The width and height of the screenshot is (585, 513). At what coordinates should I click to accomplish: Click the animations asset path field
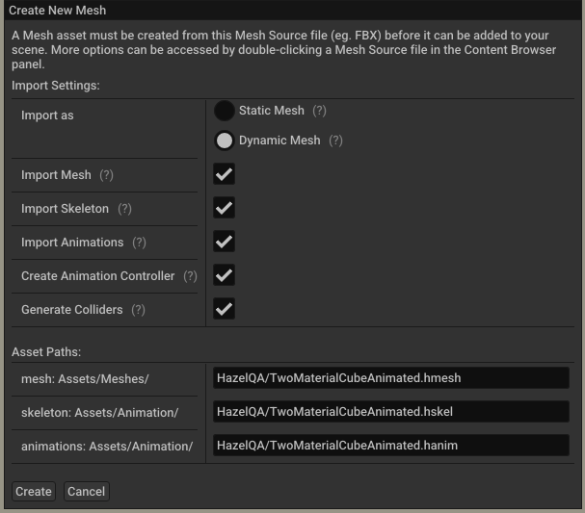click(x=390, y=446)
